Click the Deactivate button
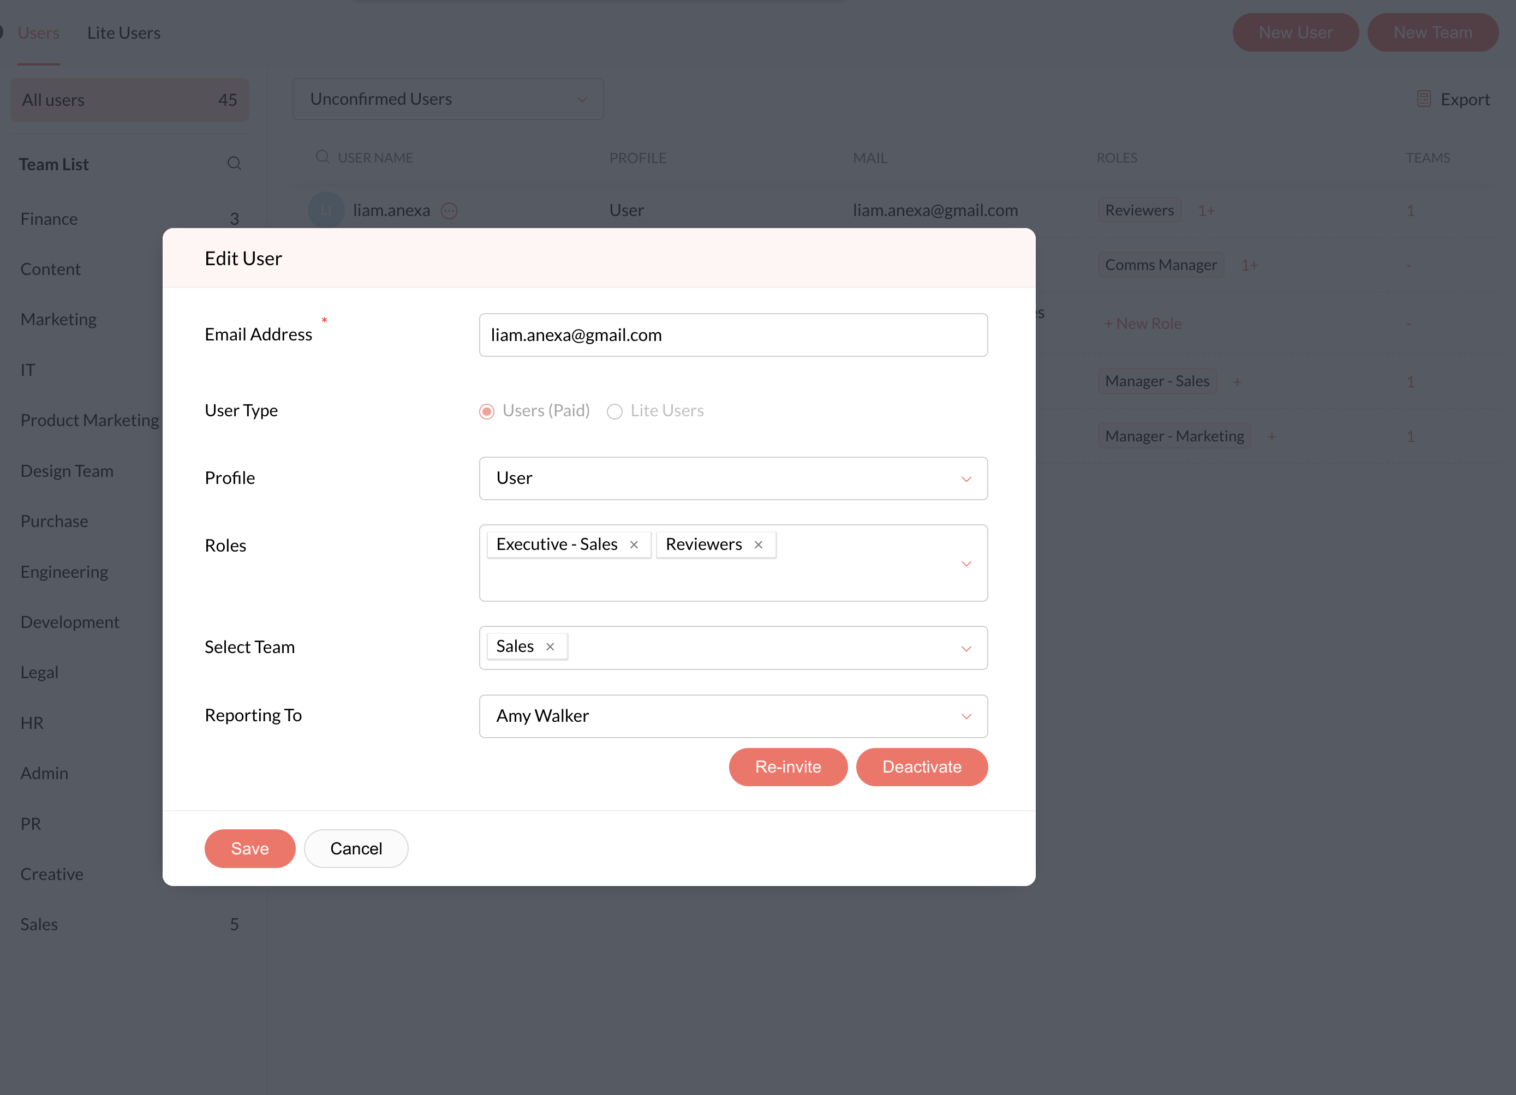 tap(922, 767)
